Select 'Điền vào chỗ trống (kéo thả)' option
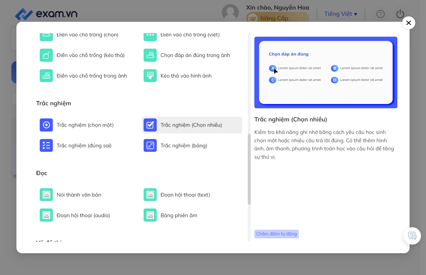426x275 pixels. [88, 55]
